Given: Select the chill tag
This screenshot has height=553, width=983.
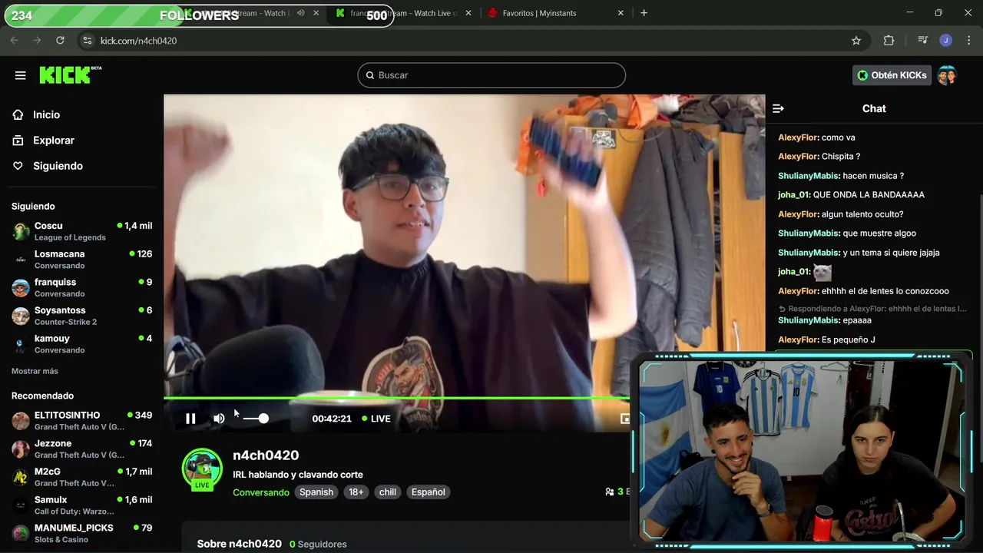Looking at the screenshot, I should click(x=388, y=492).
